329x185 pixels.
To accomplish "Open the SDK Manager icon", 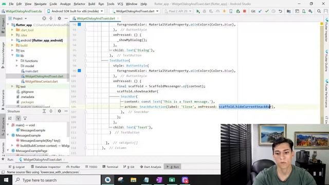I will (310, 11).
